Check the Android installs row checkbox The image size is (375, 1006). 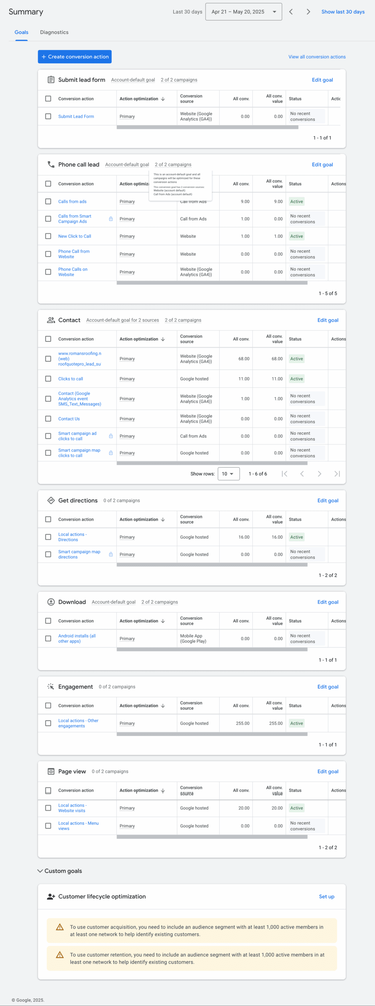pyautogui.click(x=48, y=639)
